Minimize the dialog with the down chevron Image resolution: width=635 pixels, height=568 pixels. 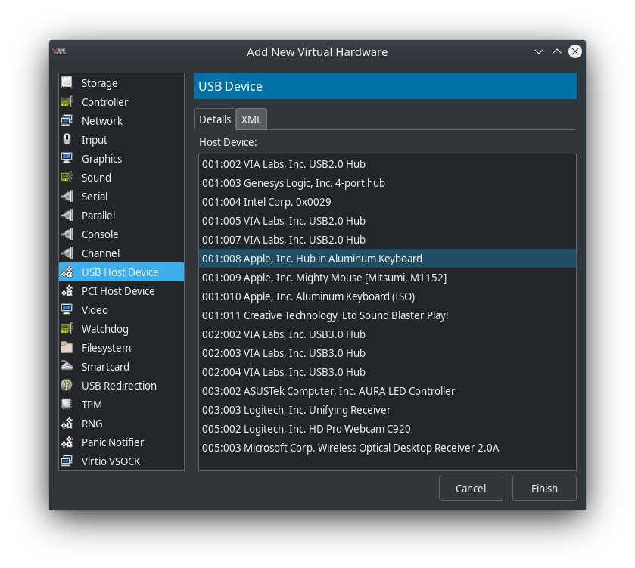[539, 51]
